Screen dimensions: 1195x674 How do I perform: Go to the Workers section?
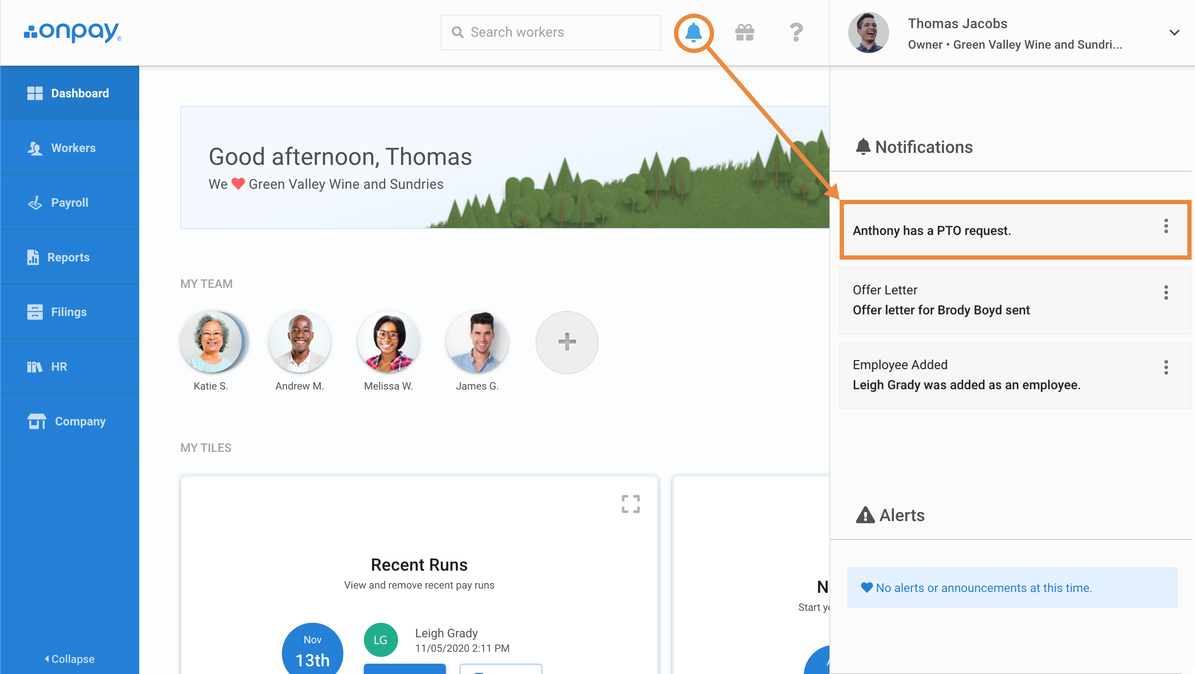[x=70, y=148]
